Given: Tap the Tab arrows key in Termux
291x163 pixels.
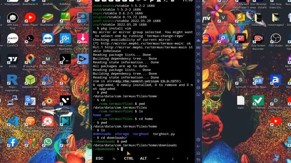Looking at the screenshot, I should tap(114, 158).
